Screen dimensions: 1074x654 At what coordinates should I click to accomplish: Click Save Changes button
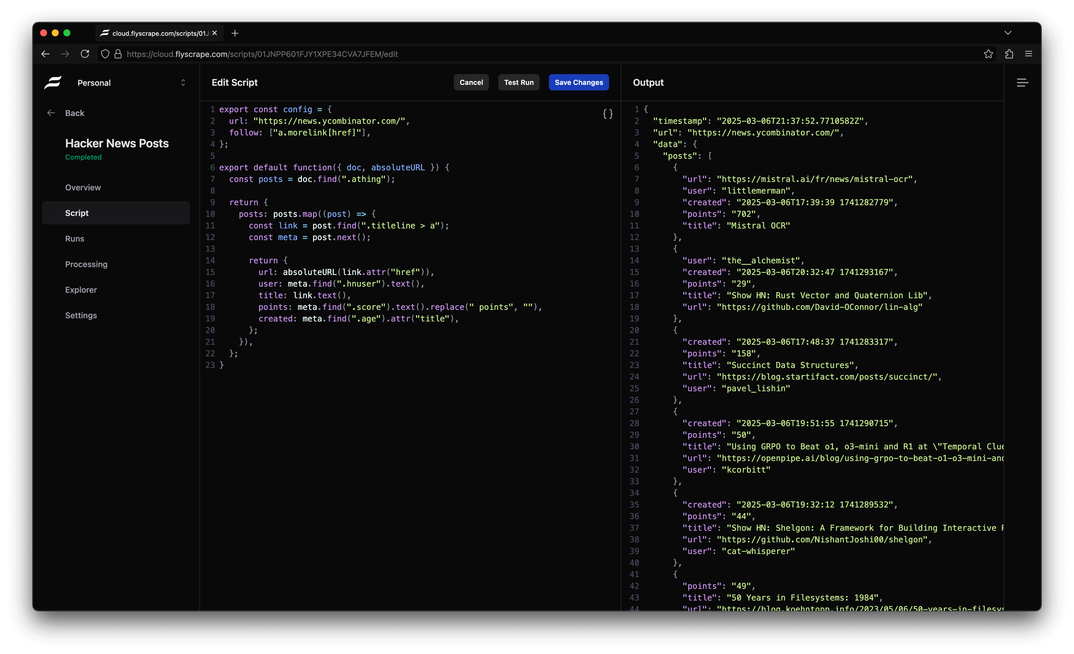pos(578,82)
